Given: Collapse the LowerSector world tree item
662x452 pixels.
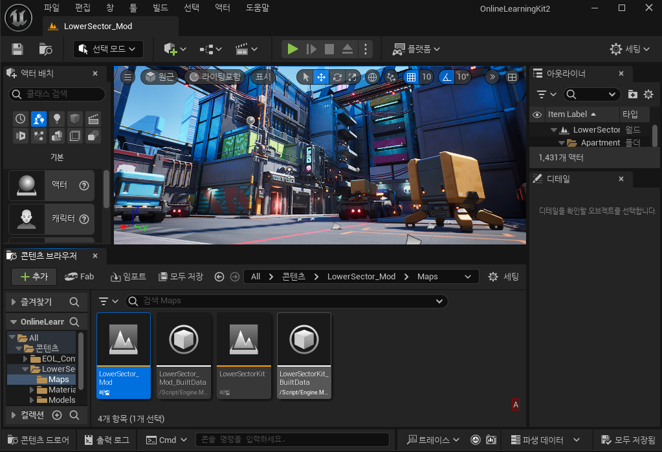Looking at the screenshot, I should 554,130.
